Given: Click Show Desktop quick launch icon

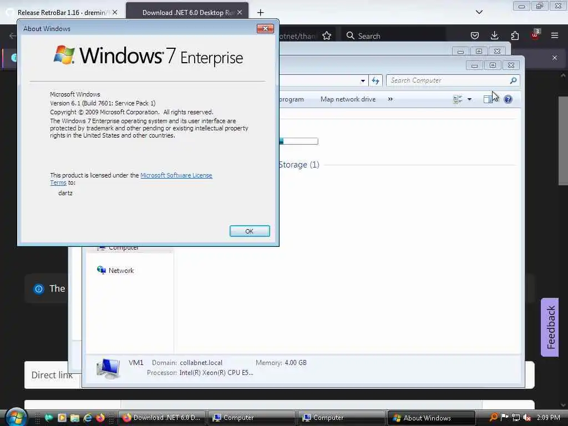Looking at the screenshot, I should (49, 418).
